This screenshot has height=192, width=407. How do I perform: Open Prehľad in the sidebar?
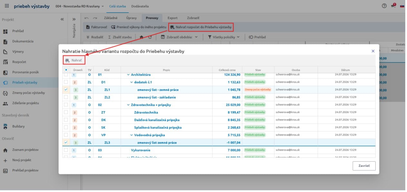[x=18, y=31]
